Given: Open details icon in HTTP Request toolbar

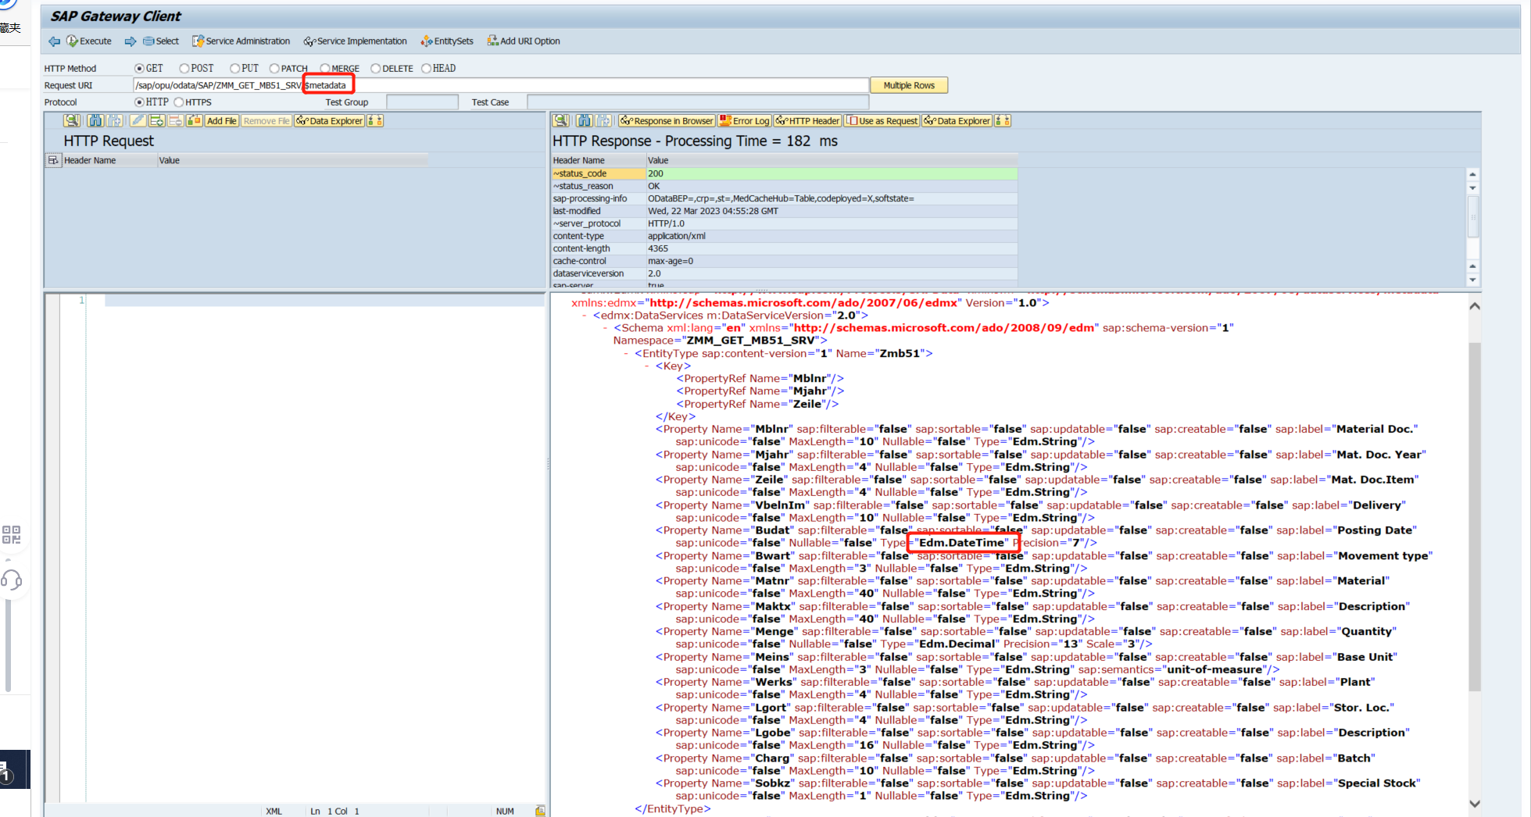Looking at the screenshot, I should click(x=72, y=120).
